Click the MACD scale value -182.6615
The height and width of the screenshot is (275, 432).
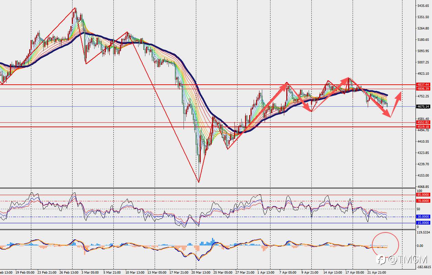pyautogui.click(x=423, y=267)
